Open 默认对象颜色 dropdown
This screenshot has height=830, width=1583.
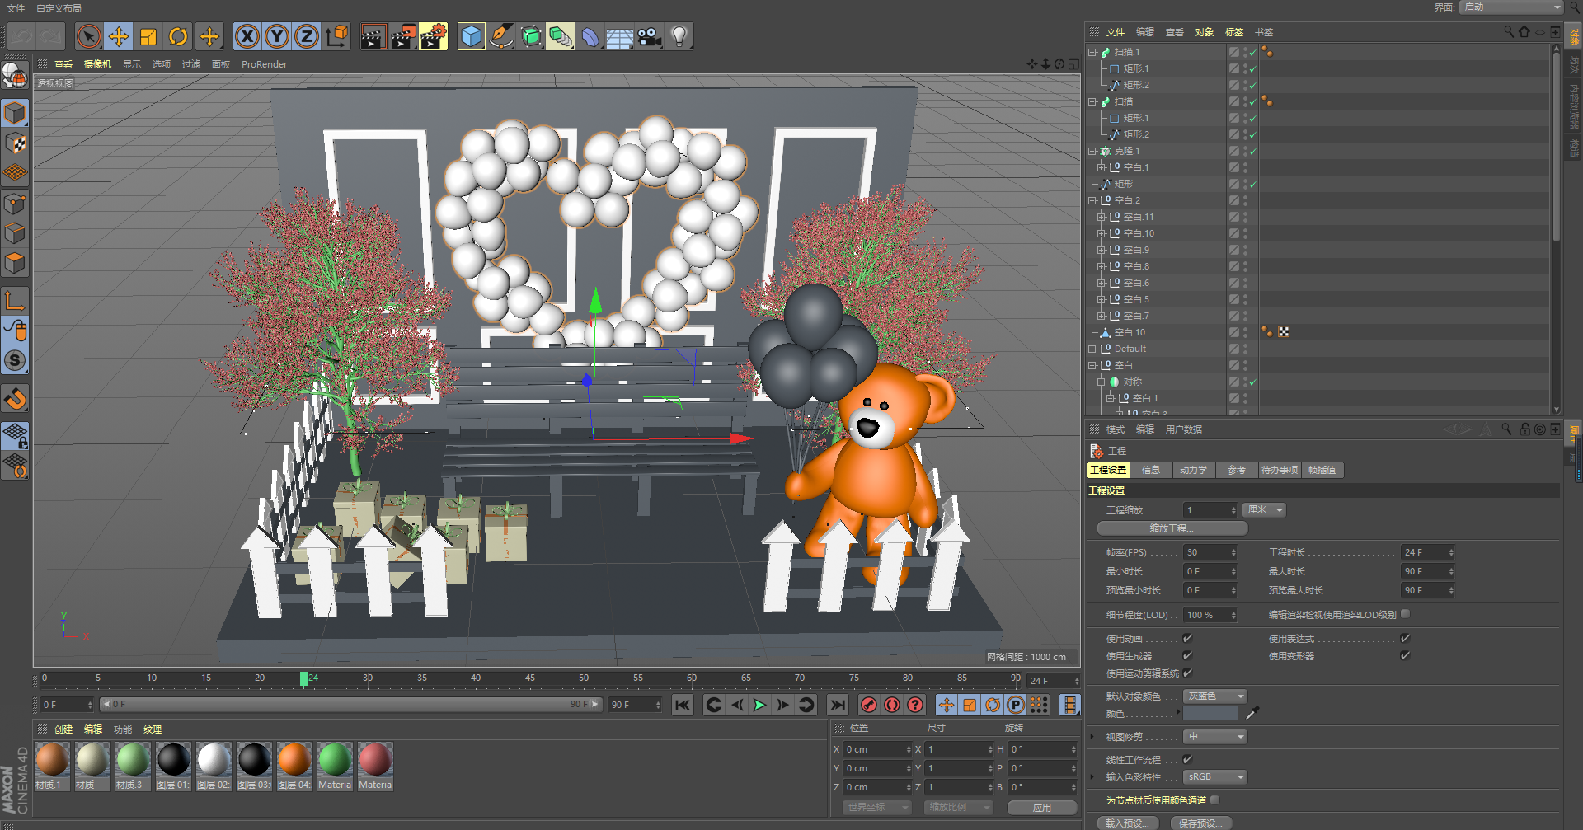pos(1215,696)
